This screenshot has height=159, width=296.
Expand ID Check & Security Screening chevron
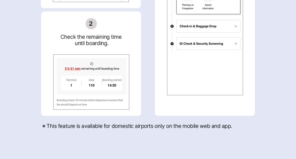coord(236,44)
